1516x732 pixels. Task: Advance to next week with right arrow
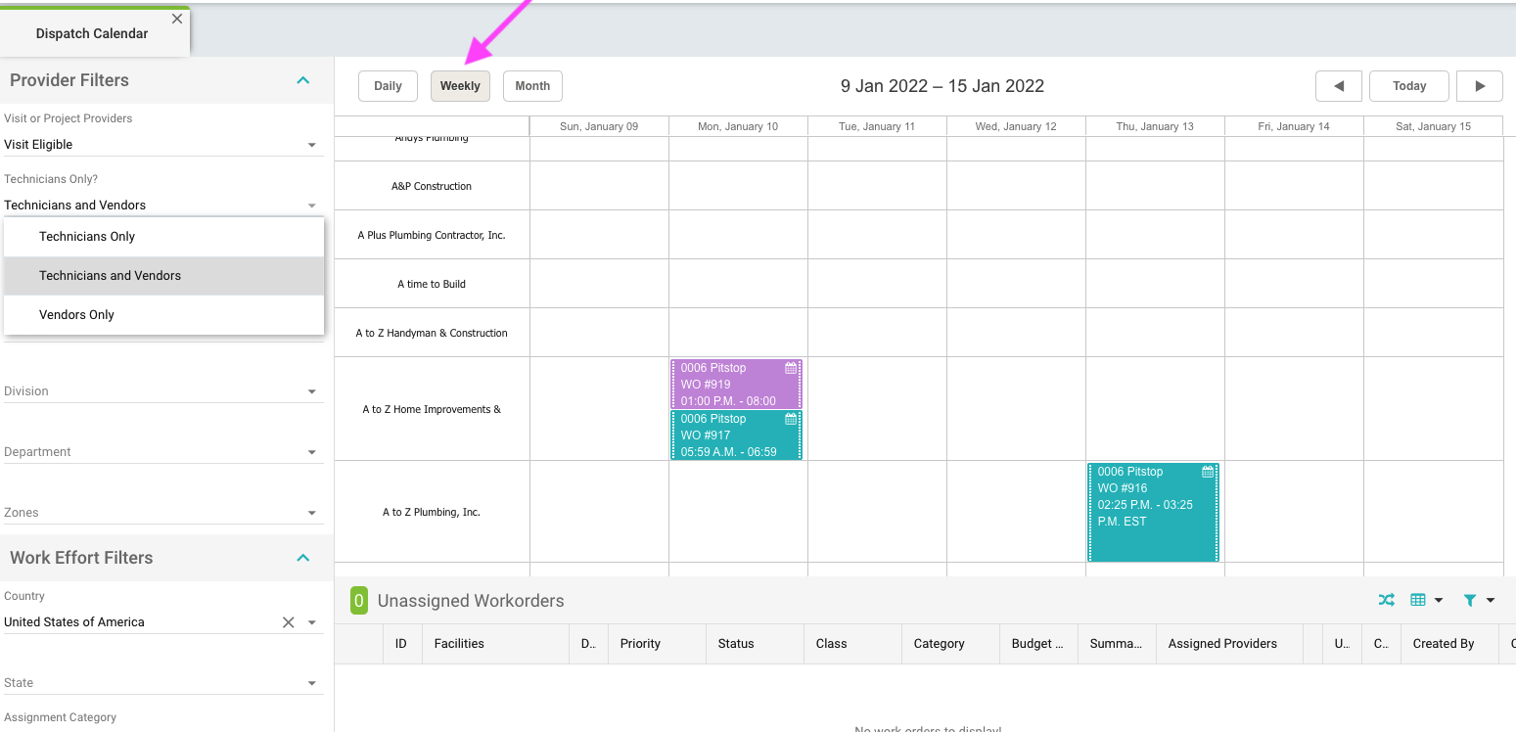coord(1479,86)
